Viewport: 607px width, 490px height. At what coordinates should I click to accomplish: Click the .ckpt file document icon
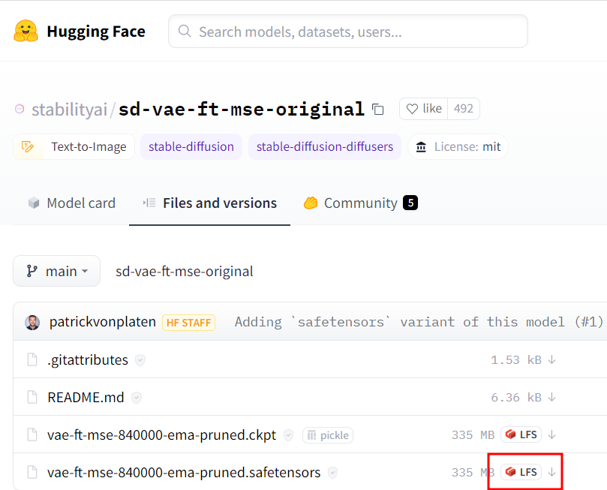pyautogui.click(x=32, y=434)
